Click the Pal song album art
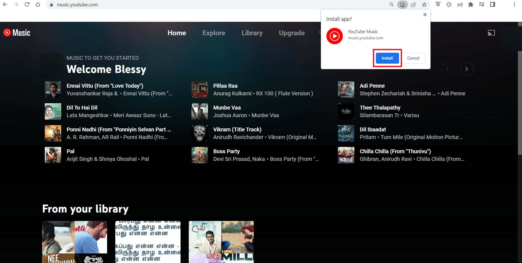The width and height of the screenshot is (522, 263). click(53, 155)
